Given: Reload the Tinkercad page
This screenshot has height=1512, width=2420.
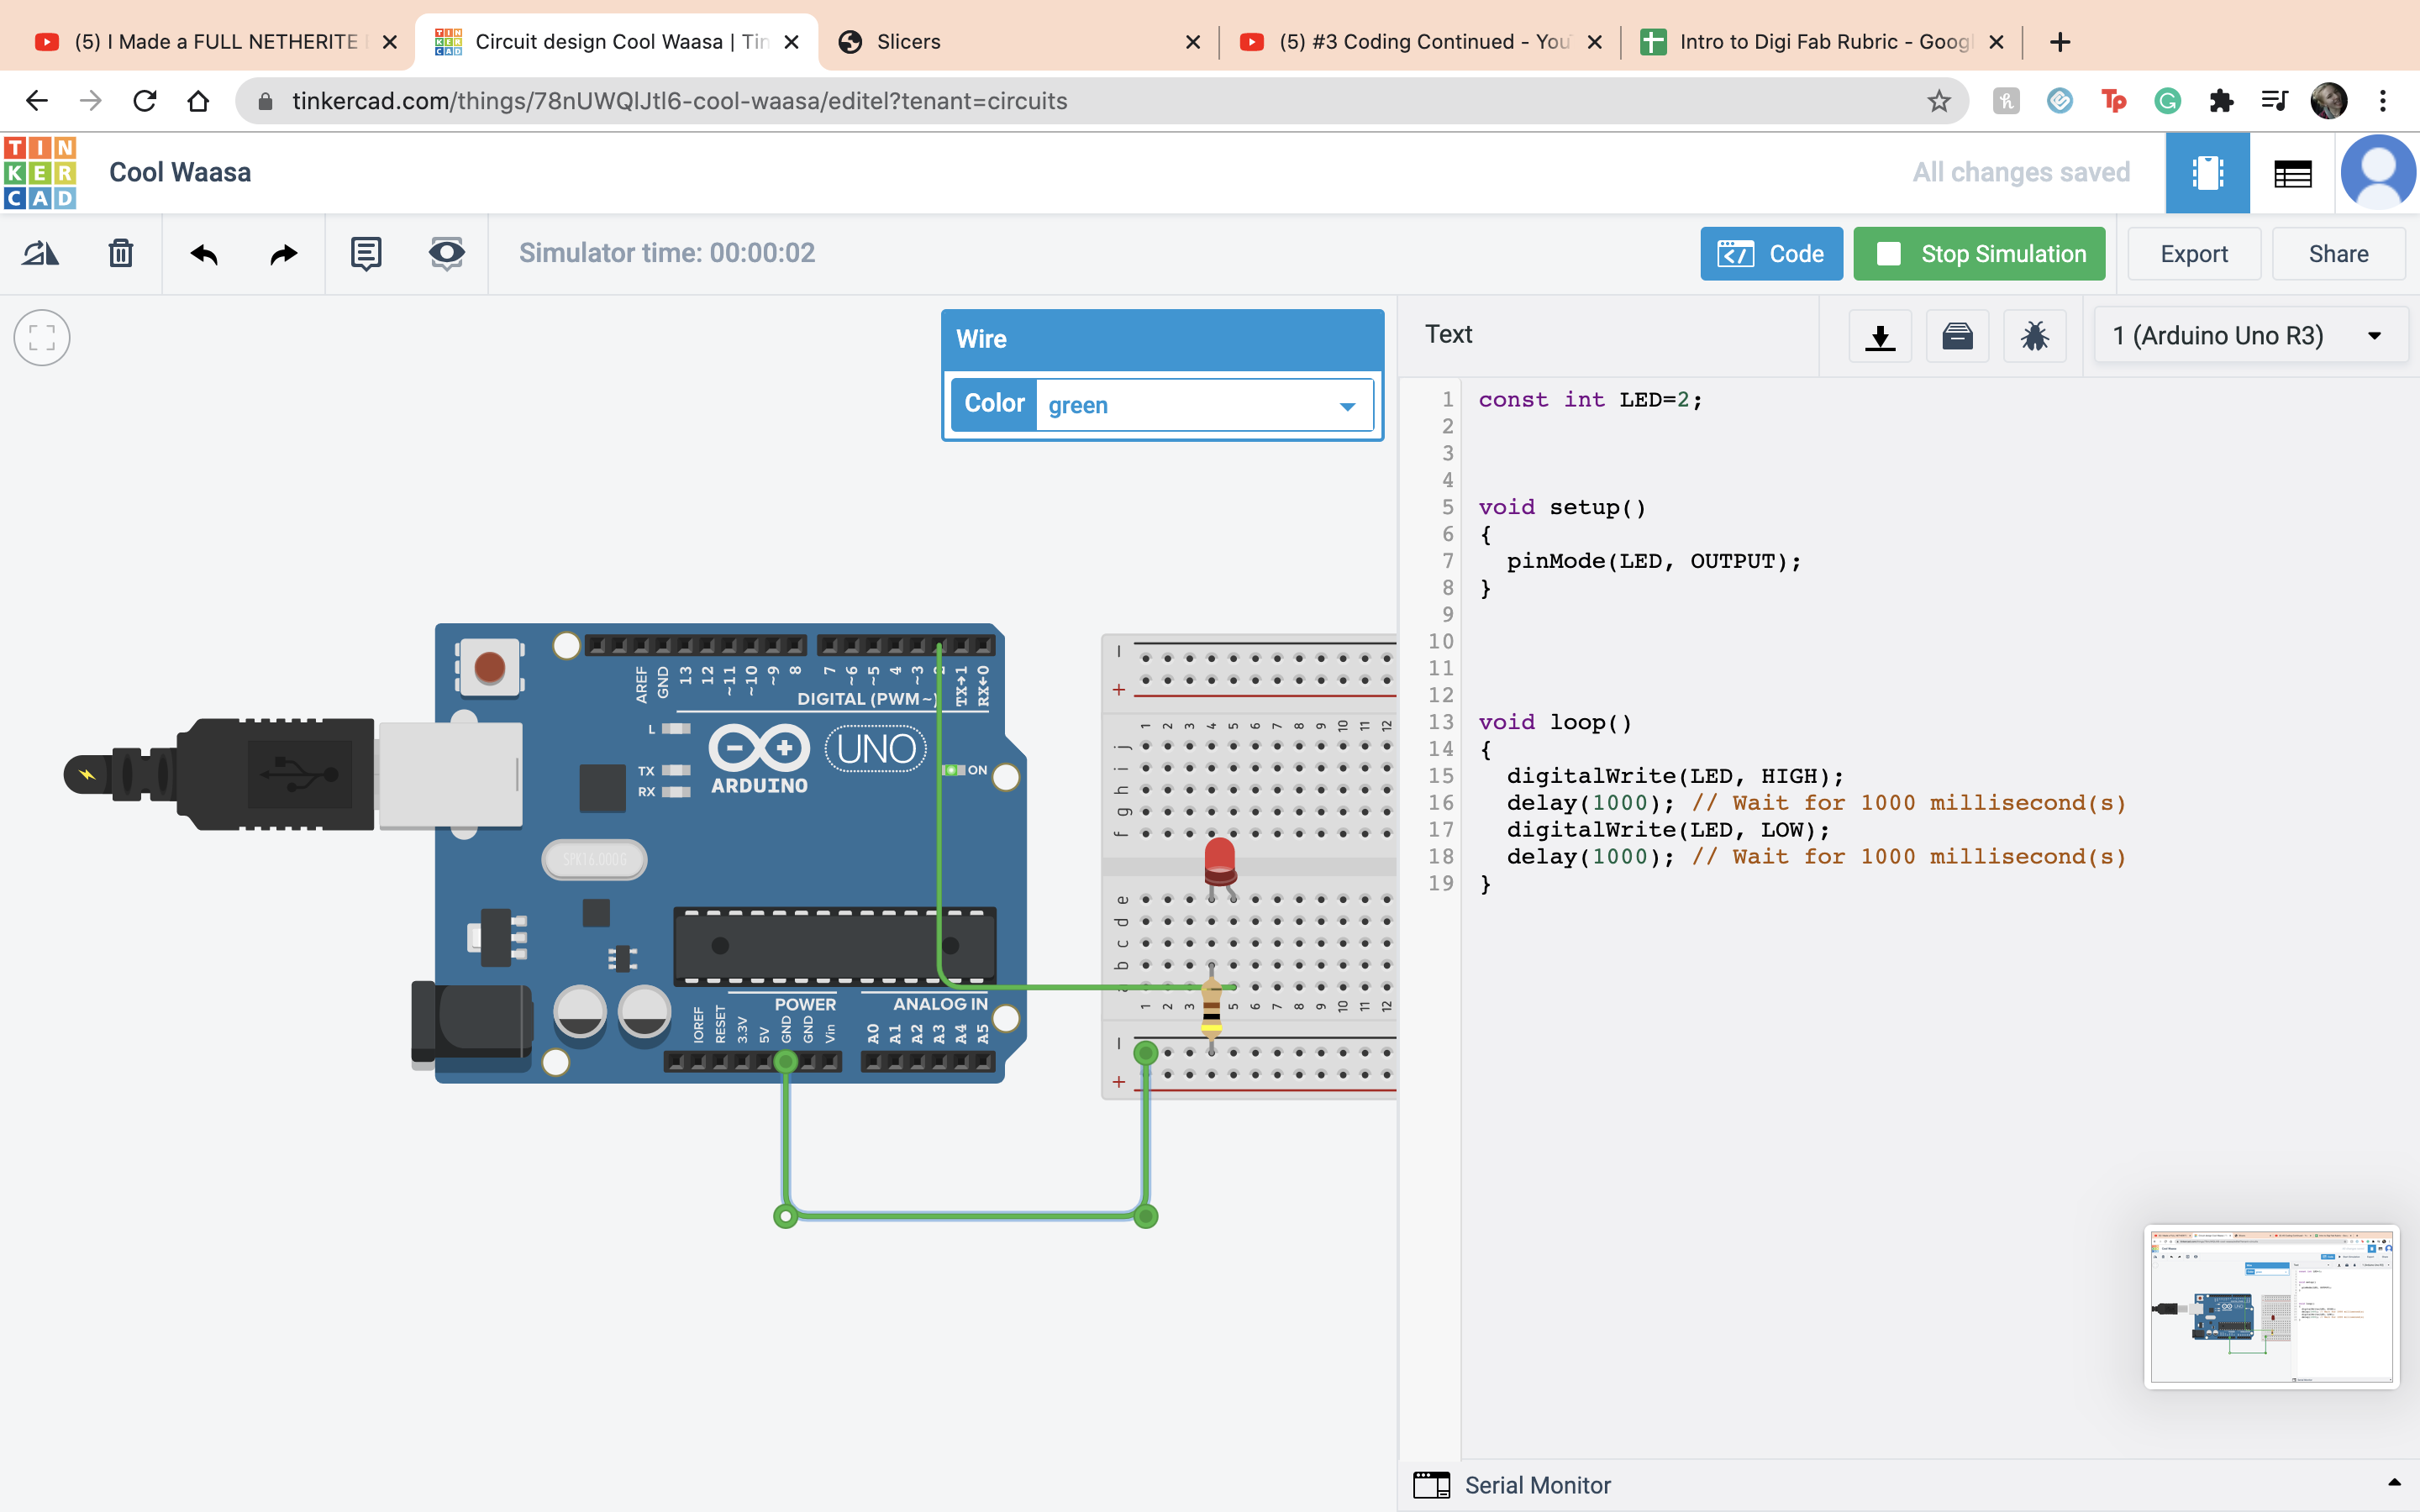Looking at the screenshot, I should tap(145, 101).
